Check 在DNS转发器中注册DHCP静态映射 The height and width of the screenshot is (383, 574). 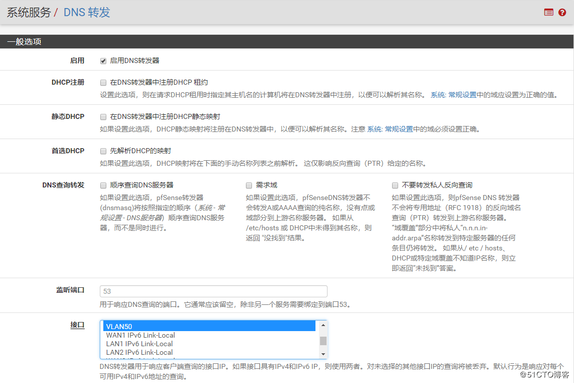coord(103,117)
